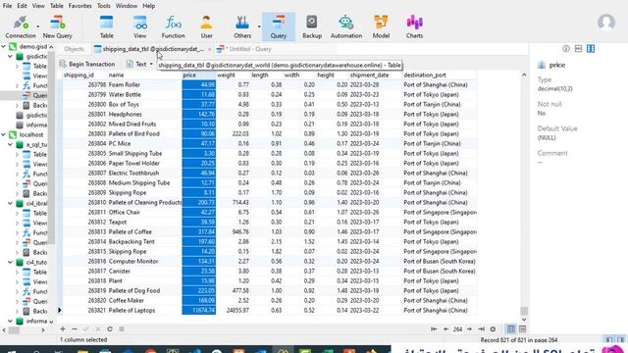The width and height of the screenshot is (628, 353).
Task: Open the Edit menu
Action: 22,6
